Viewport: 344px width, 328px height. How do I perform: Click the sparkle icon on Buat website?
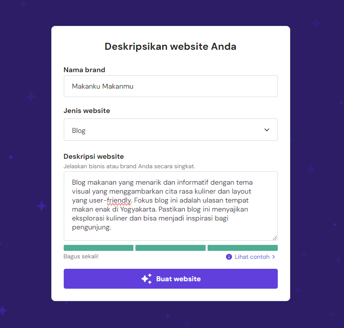click(146, 279)
